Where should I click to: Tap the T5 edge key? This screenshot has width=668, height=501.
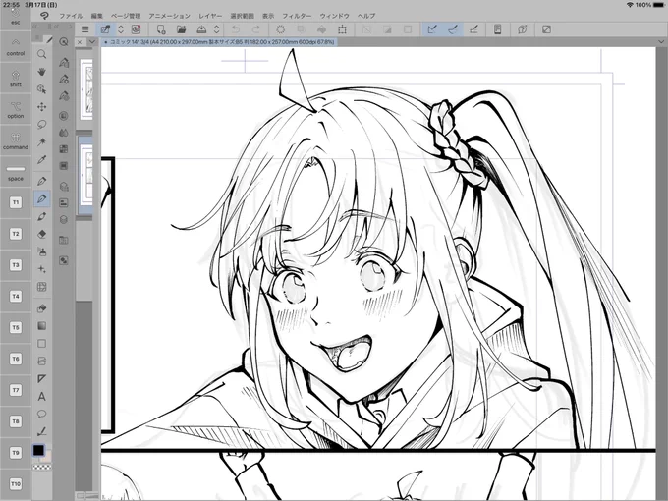[16, 327]
